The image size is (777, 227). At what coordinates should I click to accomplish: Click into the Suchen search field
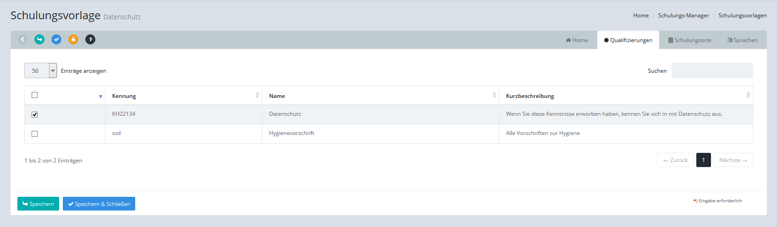tap(711, 70)
